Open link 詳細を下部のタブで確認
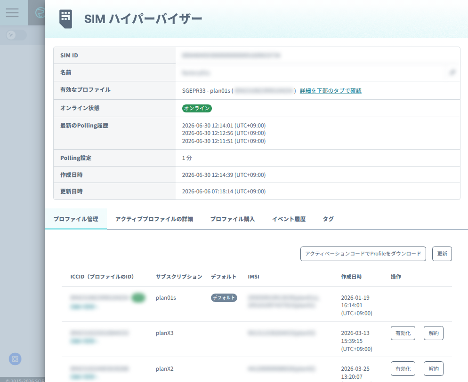 (x=331, y=91)
